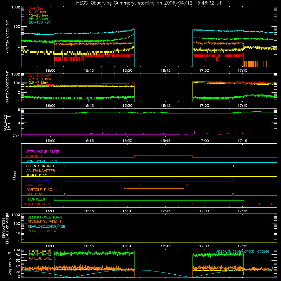Viewport: 281px width, 281px height.
Task: Select the yellow 12-25 keV legend label
Action: (x=38, y=15)
